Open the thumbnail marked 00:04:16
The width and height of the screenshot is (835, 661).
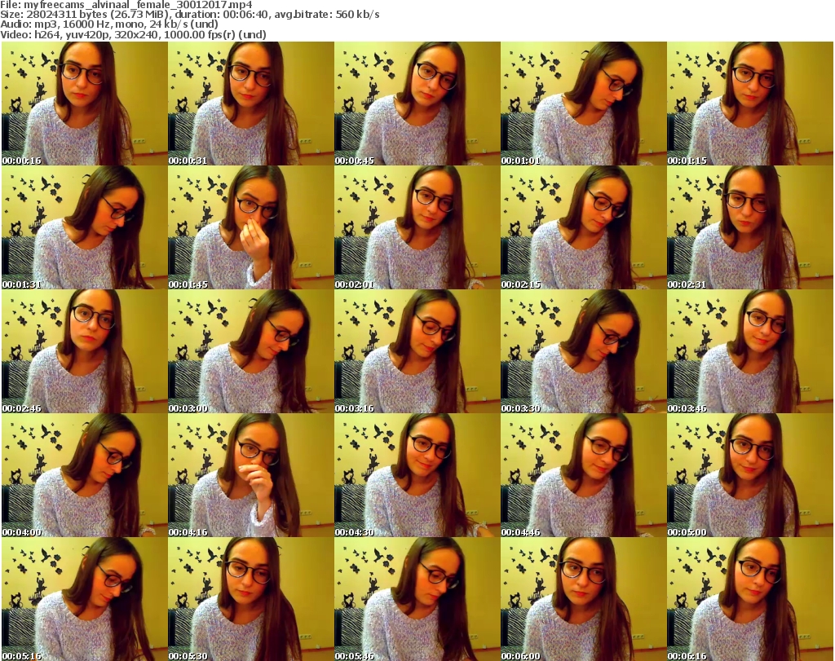tap(251, 475)
